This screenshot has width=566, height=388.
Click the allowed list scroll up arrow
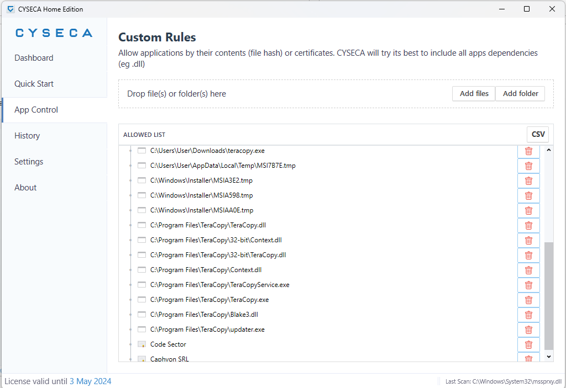(549, 150)
